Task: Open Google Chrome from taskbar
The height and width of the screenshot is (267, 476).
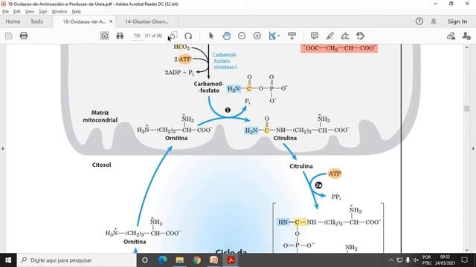Action: coord(196,260)
